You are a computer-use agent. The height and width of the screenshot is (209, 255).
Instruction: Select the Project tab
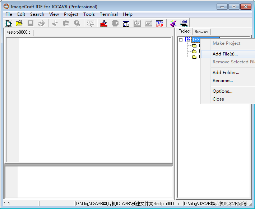tap(184, 31)
